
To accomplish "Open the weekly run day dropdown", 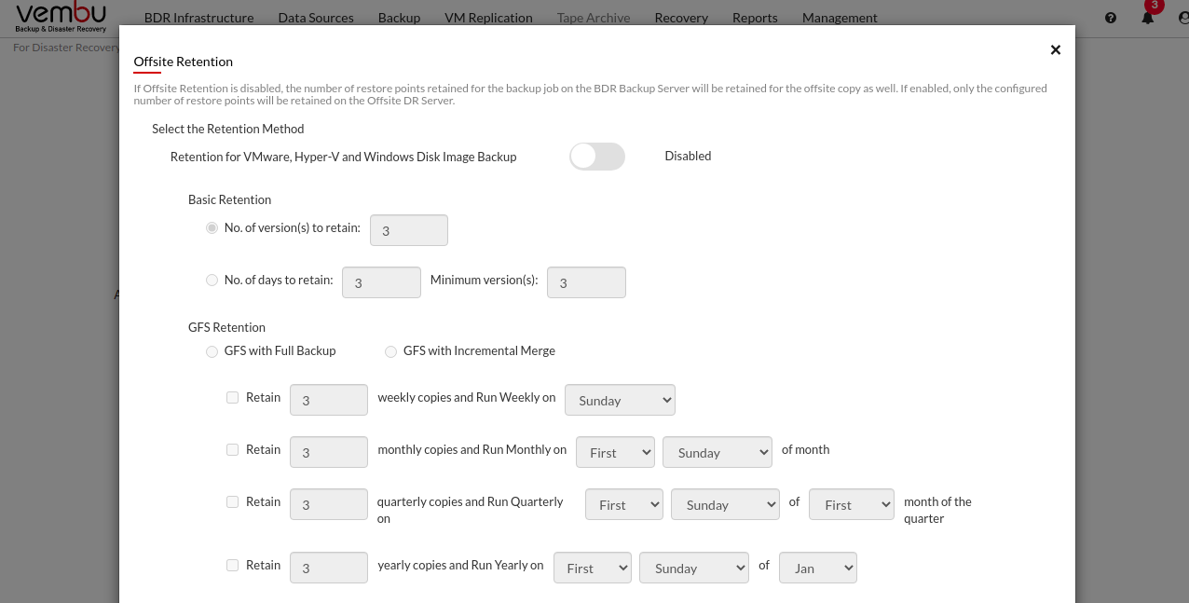I will click(621, 400).
